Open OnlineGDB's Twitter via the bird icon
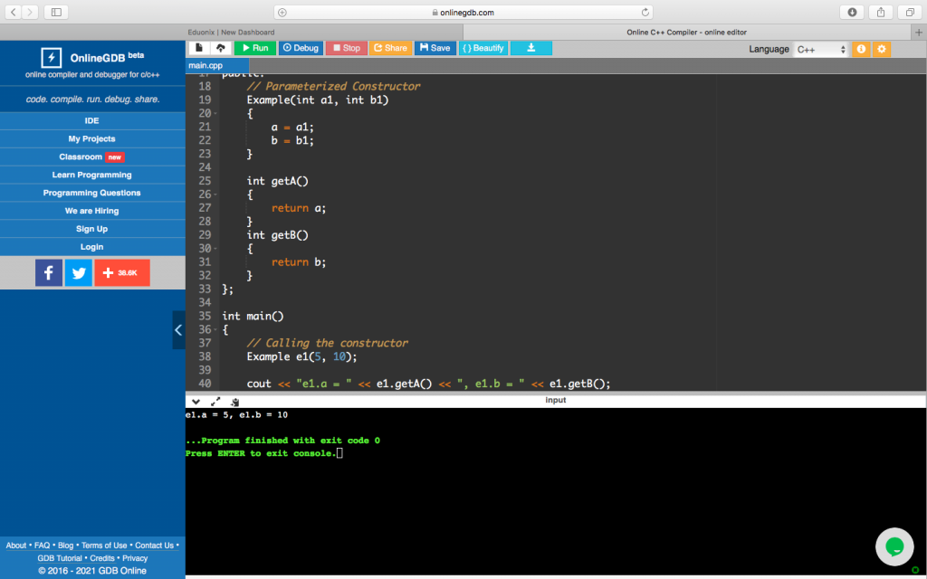The width and height of the screenshot is (927, 579). click(x=79, y=272)
